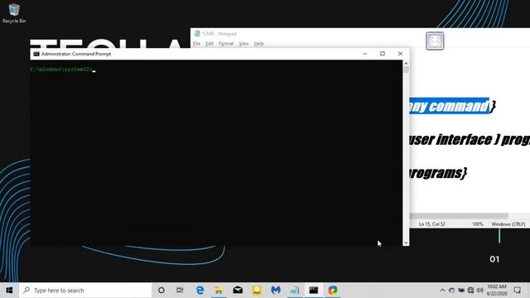Open the Recycle Bin desktop icon
The width and height of the screenshot is (530, 298).
[x=14, y=13]
